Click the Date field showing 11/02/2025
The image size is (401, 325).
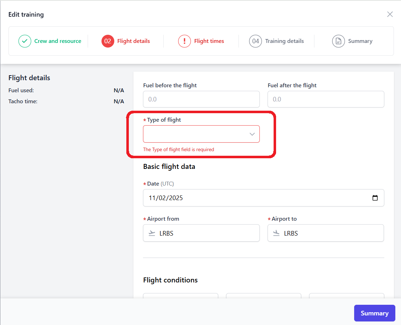pos(264,198)
